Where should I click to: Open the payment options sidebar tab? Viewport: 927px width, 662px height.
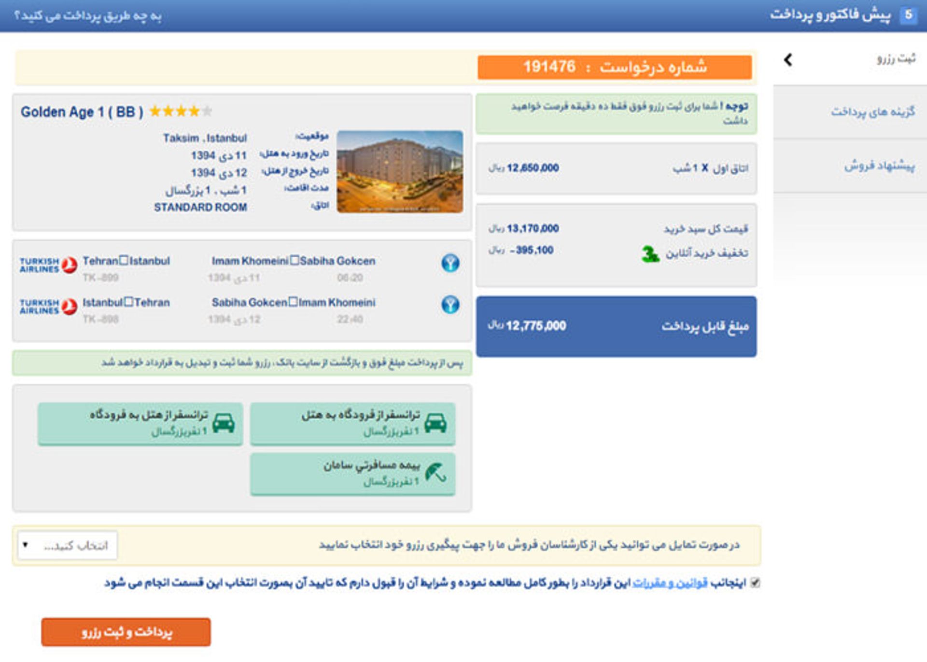click(872, 112)
